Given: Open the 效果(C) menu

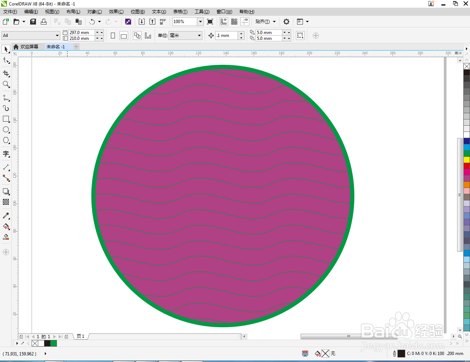Looking at the screenshot, I should click(116, 12).
